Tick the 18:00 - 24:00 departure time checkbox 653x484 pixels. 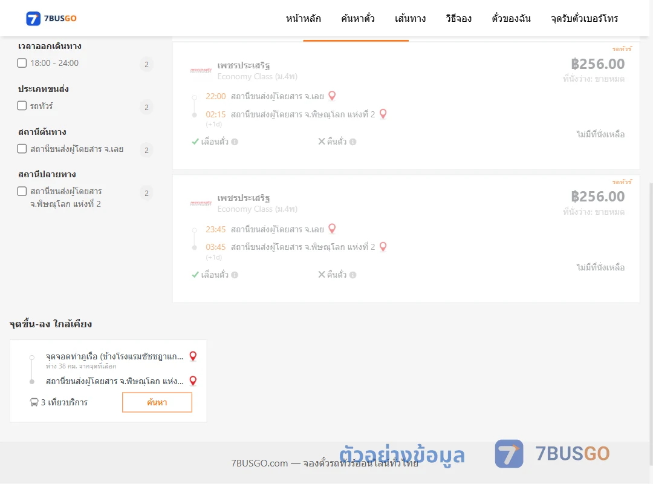tap(22, 63)
